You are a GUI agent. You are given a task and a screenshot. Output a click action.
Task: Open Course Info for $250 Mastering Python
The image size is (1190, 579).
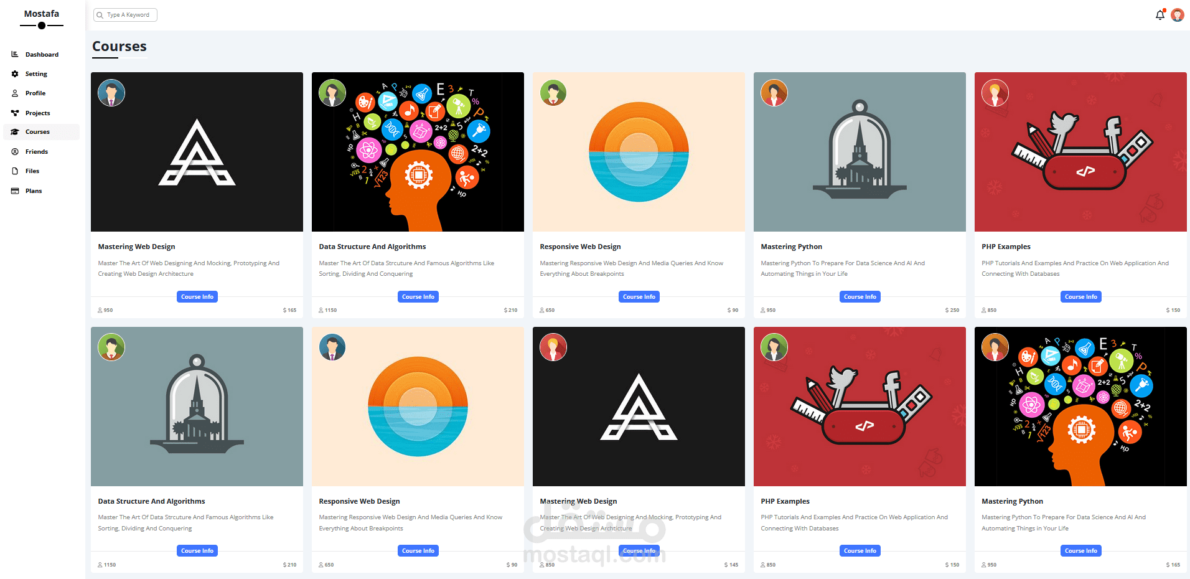pyautogui.click(x=860, y=297)
